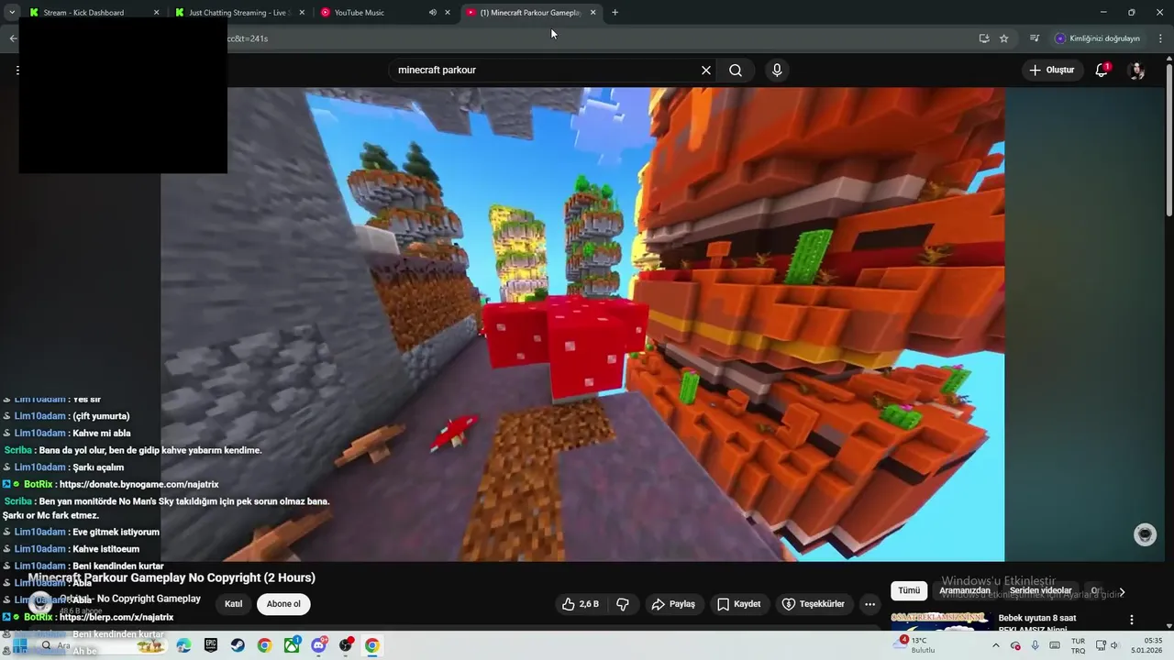Close the YouTube Music tab
The height and width of the screenshot is (660, 1174).
(448, 13)
